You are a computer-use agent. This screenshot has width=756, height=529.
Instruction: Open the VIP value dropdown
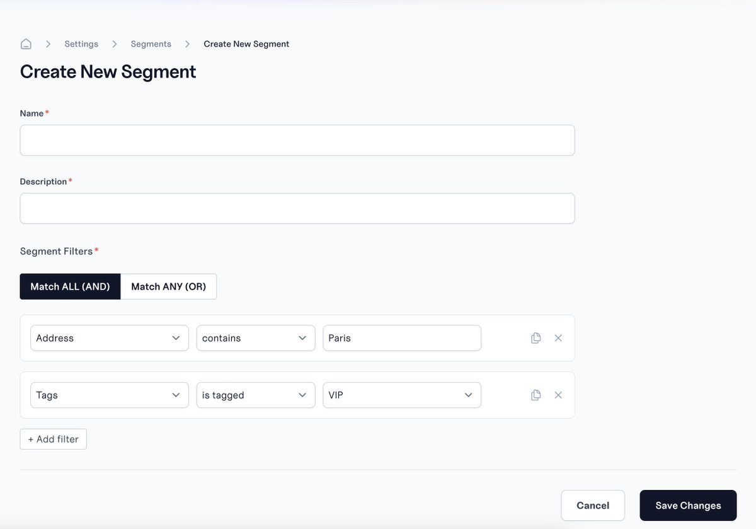402,395
